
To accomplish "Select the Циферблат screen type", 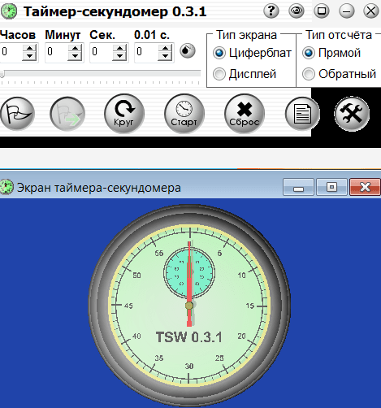I will 252,53.
